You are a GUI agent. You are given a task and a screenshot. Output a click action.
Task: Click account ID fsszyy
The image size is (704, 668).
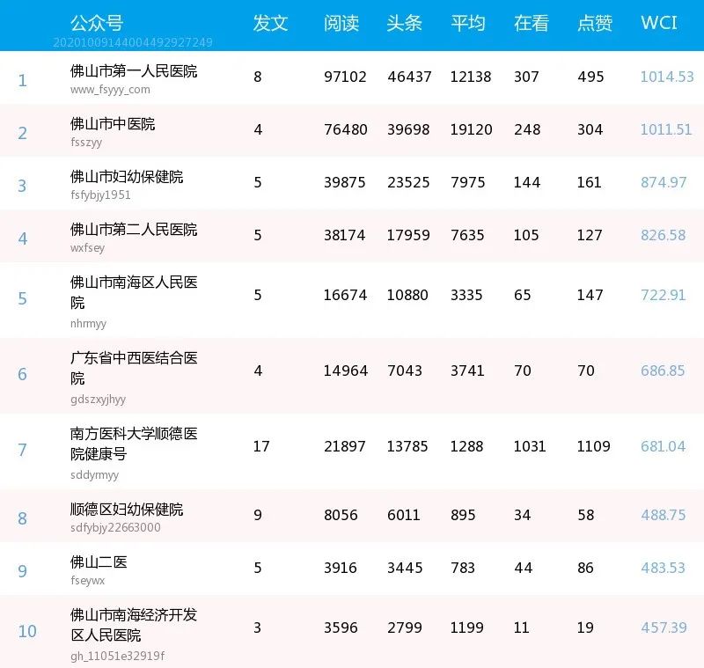click(86, 143)
